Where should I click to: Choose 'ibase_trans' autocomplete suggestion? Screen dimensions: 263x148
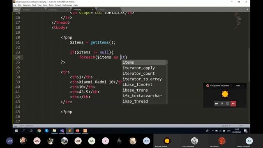144,90
